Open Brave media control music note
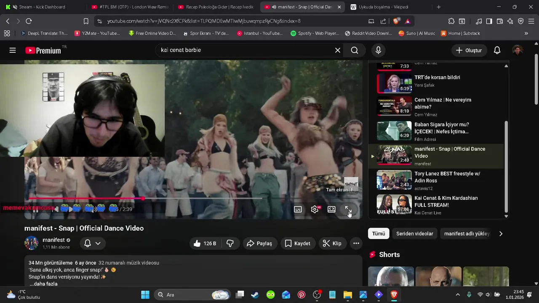 coord(479,21)
